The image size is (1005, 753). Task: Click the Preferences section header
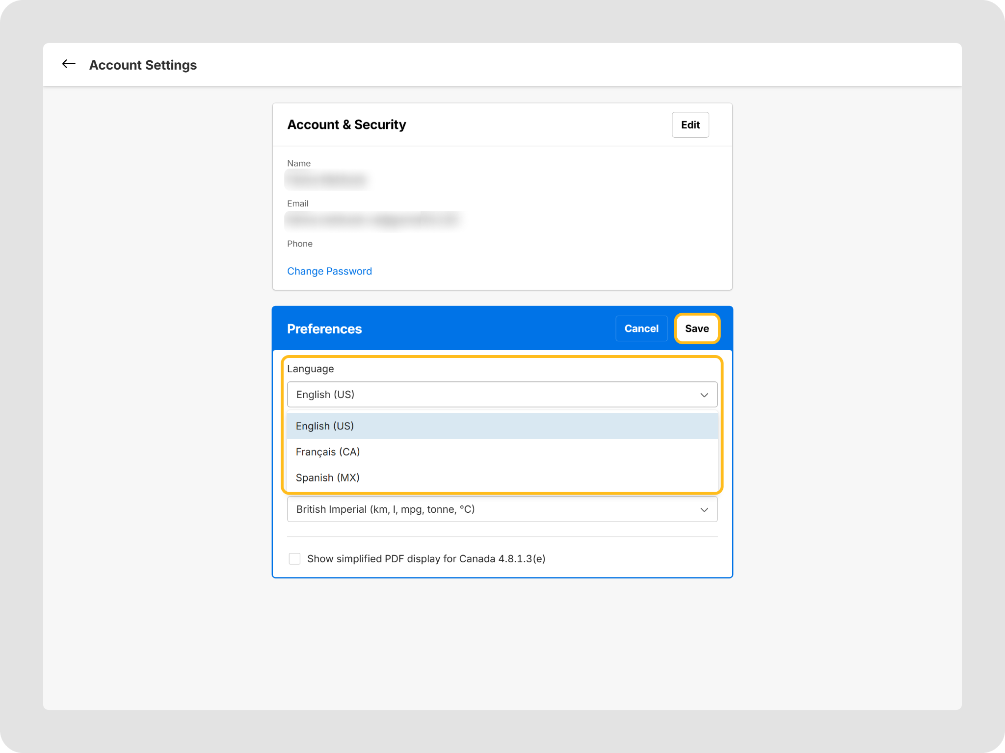[324, 329]
